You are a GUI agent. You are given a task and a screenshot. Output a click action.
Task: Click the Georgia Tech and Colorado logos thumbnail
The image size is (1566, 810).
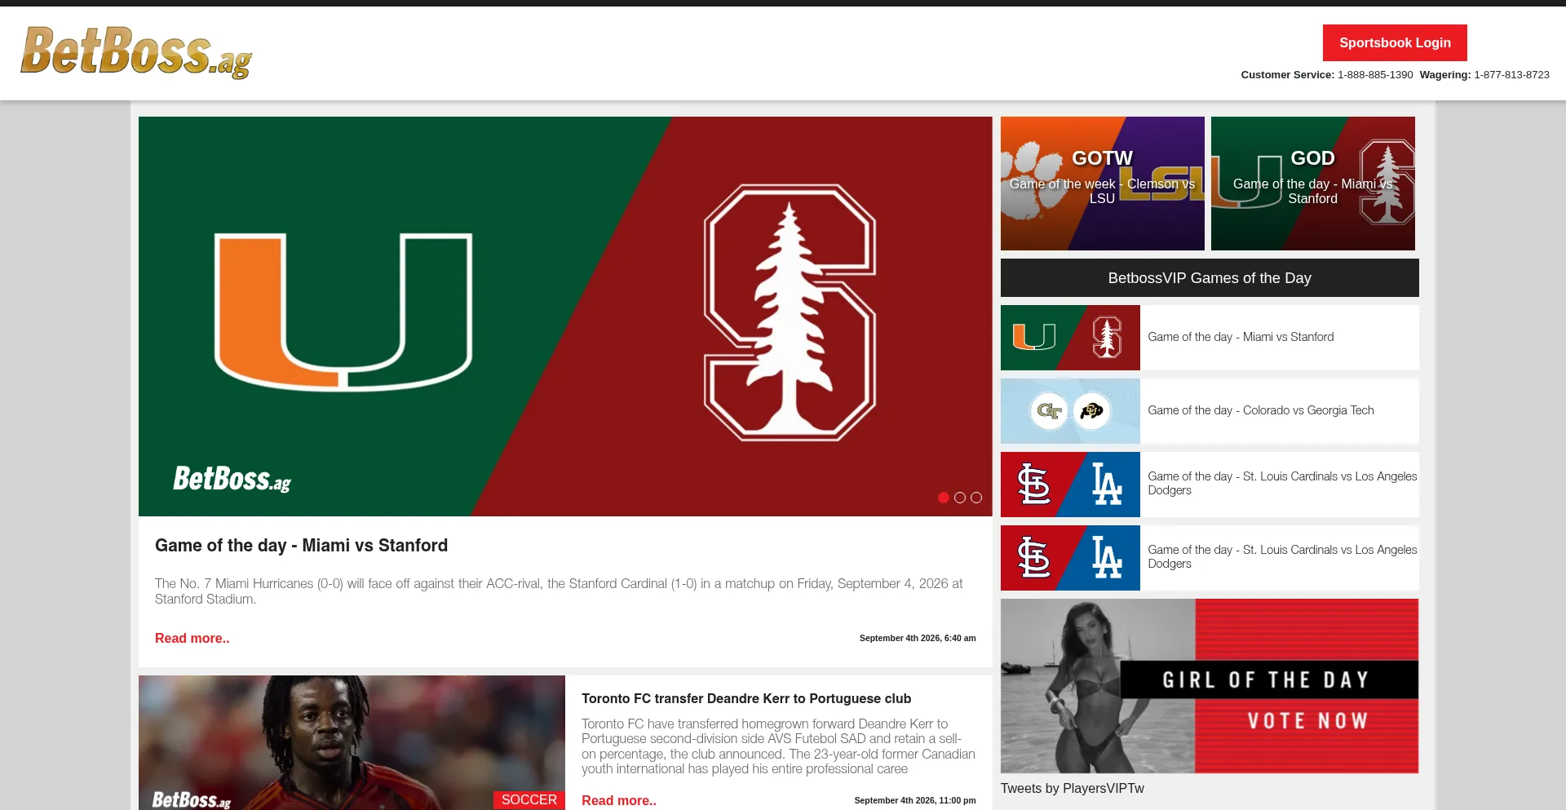point(1070,411)
